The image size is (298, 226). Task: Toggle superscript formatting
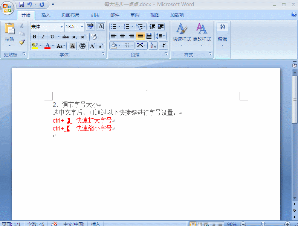point(83,36)
